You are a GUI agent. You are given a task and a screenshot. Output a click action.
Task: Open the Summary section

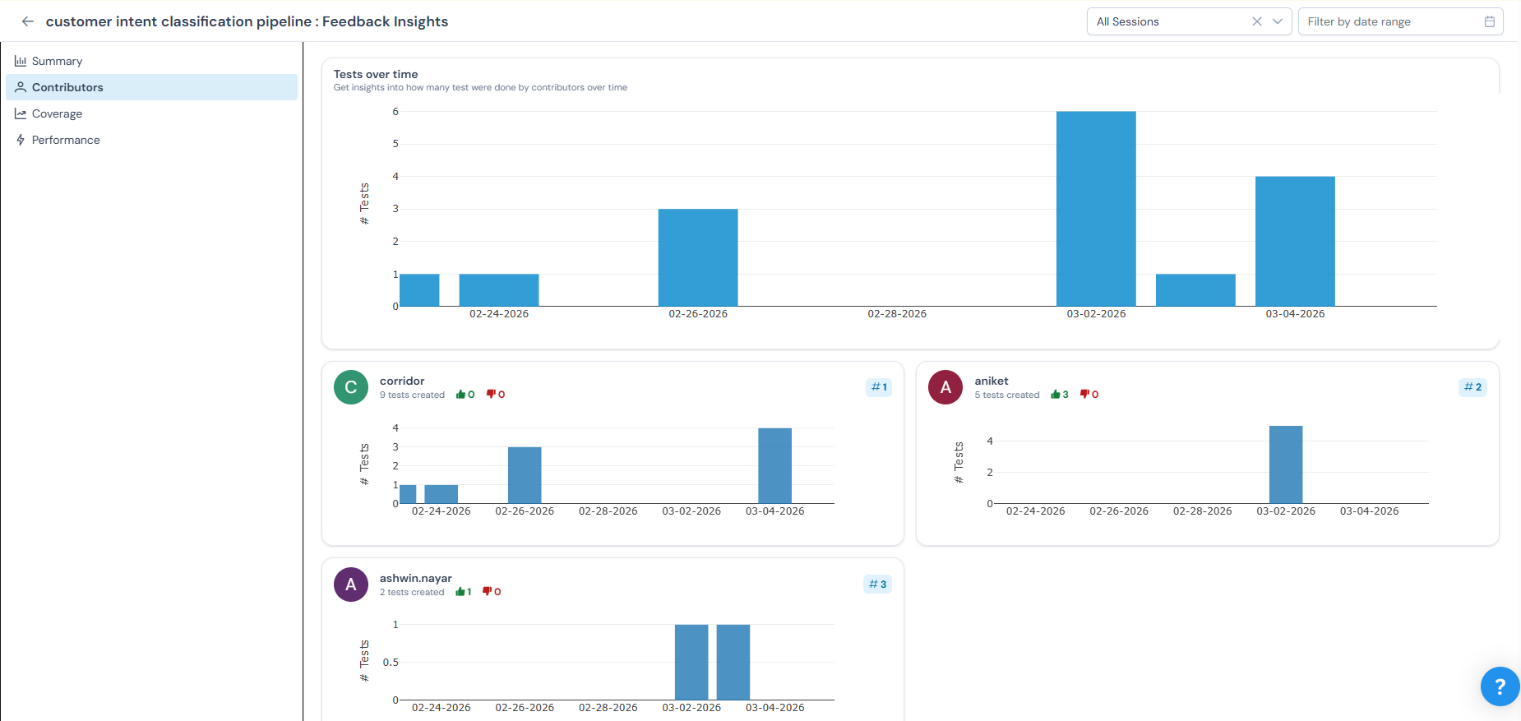click(57, 61)
